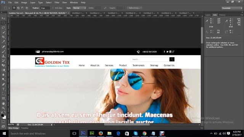This screenshot has width=244, height=137.
Task: Switch to the Timeline tab
Action: pos(24,128)
